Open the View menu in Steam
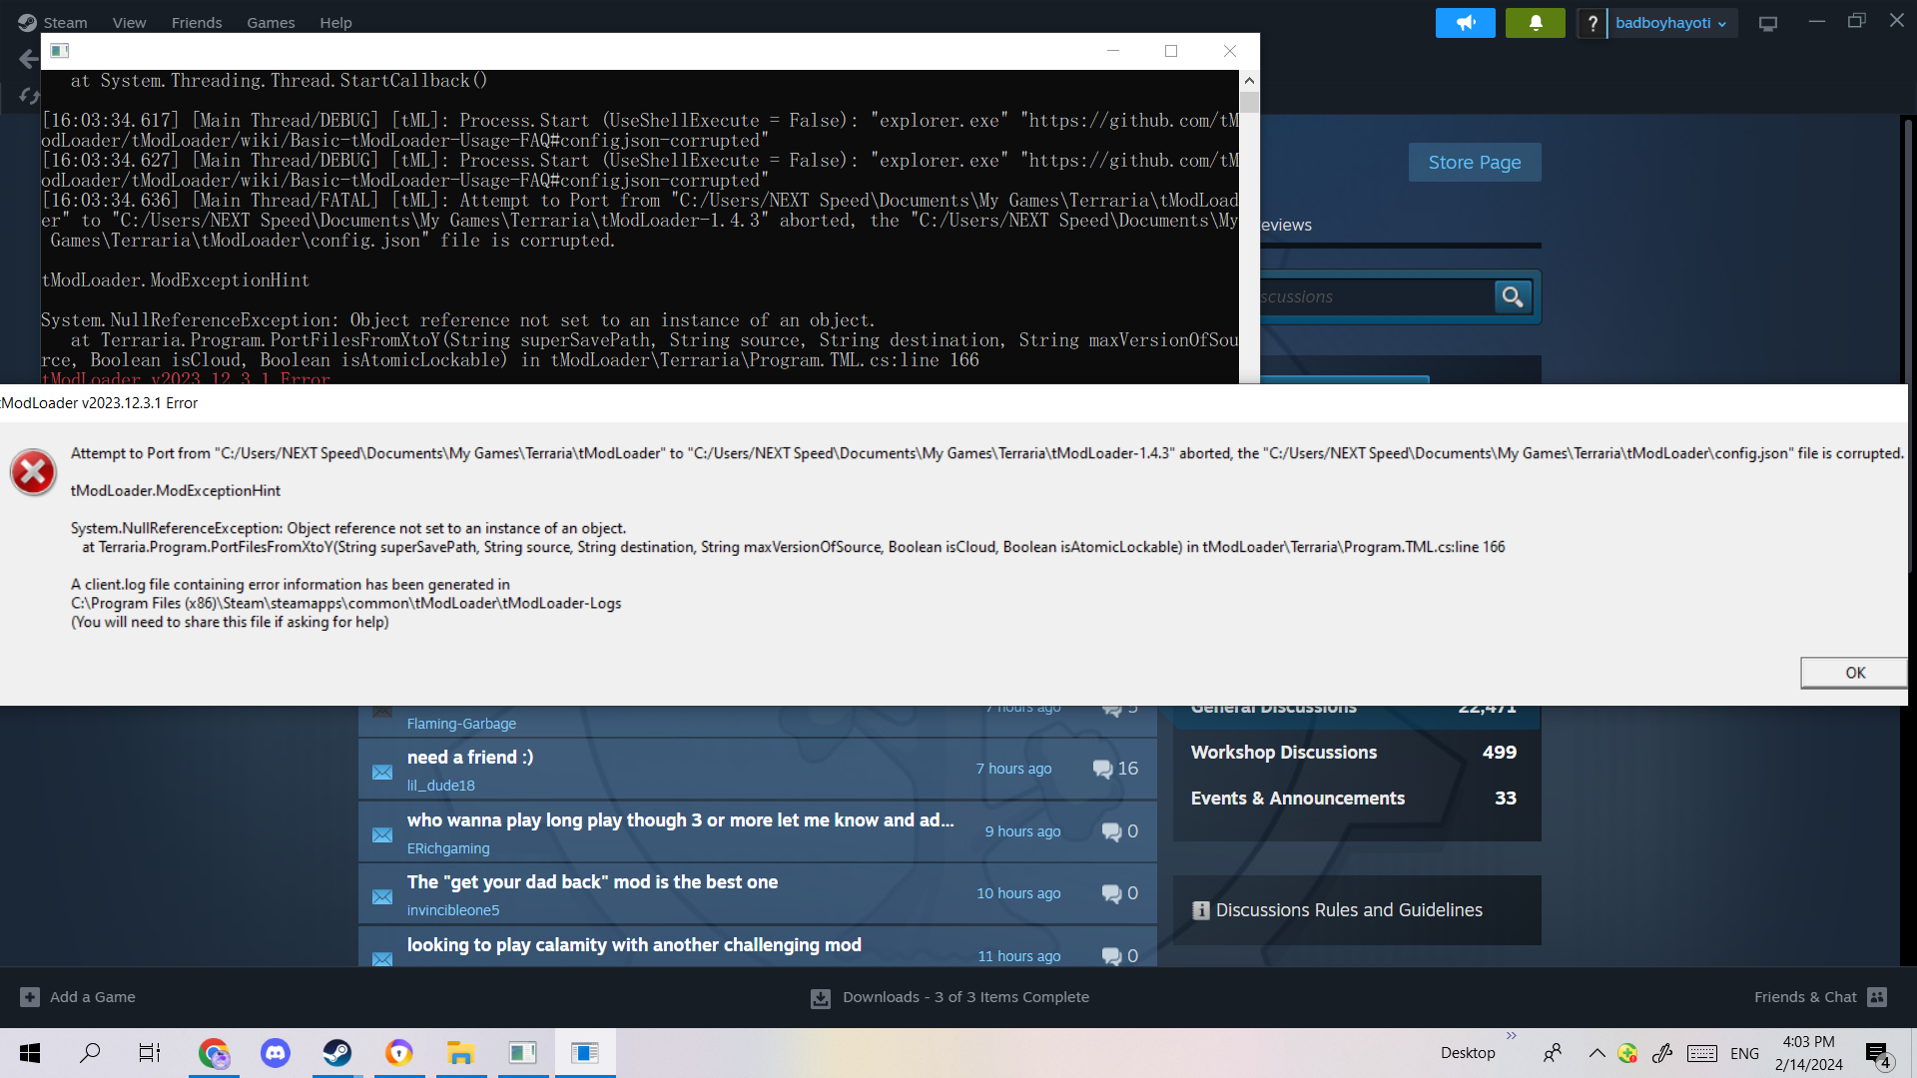Image resolution: width=1917 pixels, height=1078 pixels. (129, 22)
